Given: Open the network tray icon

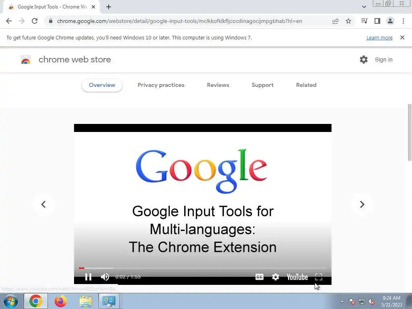Looking at the screenshot, I should click(x=362, y=301).
